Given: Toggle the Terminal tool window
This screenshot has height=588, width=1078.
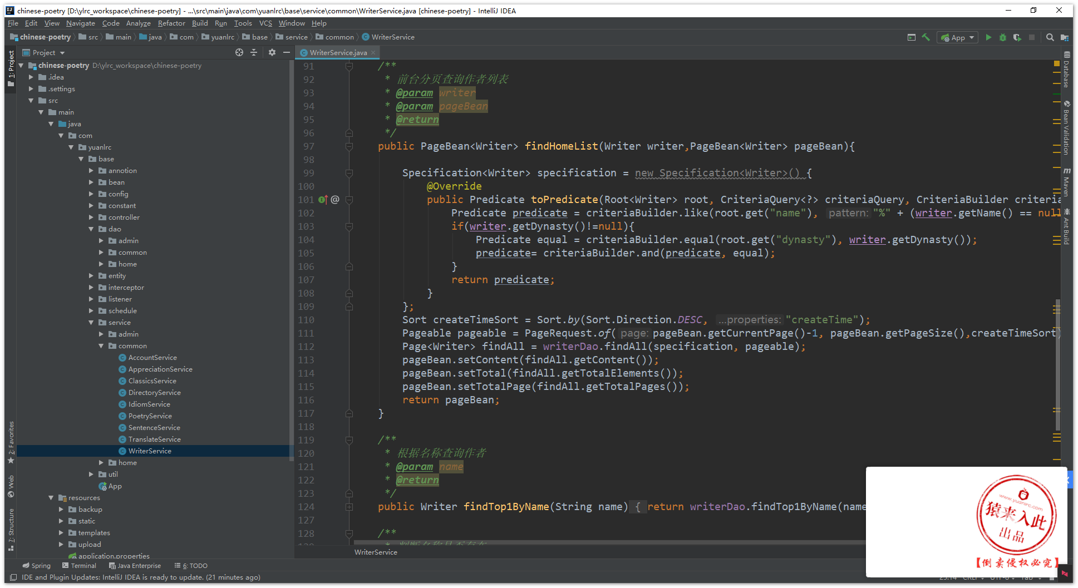Looking at the screenshot, I should pos(79,566).
